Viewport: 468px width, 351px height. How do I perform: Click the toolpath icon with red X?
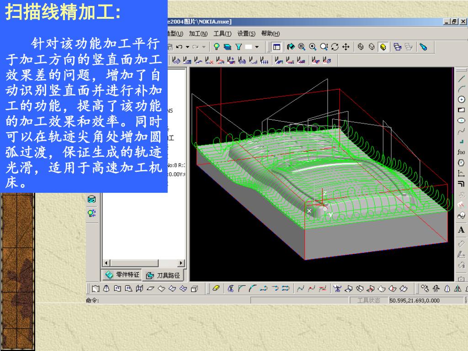(x=209, y=60)
